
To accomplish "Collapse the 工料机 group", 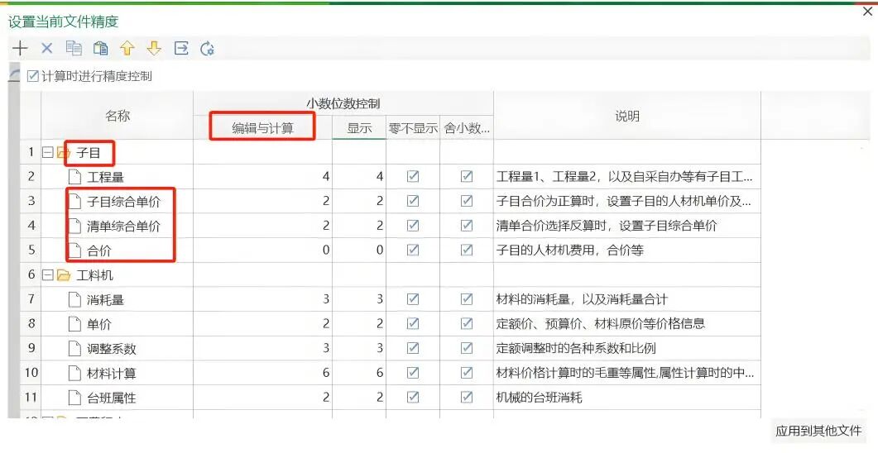I will click(x=48, y=275).
